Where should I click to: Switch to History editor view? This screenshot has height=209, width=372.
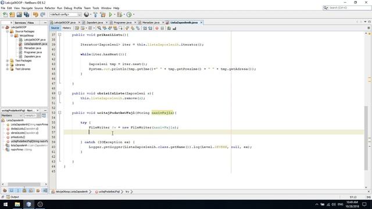67,28
